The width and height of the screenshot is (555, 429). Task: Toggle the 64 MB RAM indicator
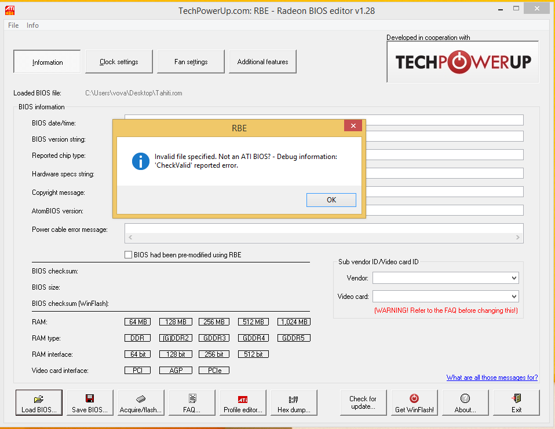pos(138,322)
